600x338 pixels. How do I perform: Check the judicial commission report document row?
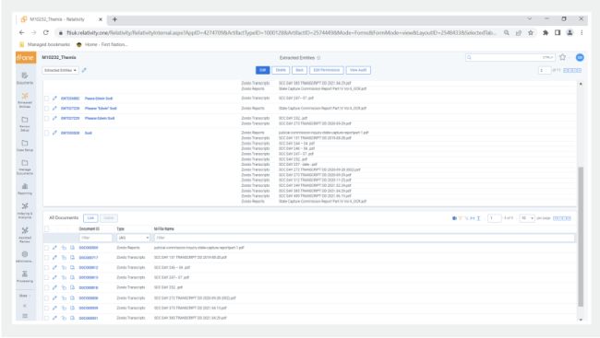pos(47,248)
